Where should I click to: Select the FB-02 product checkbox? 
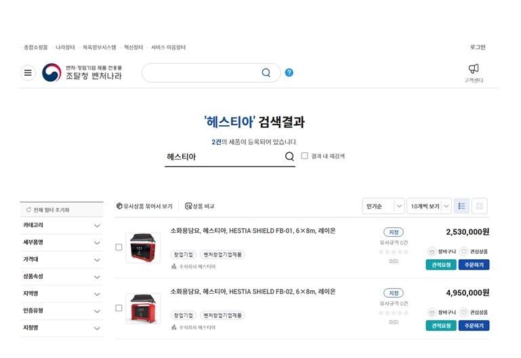pyautogui.click(x=119, y=308)
